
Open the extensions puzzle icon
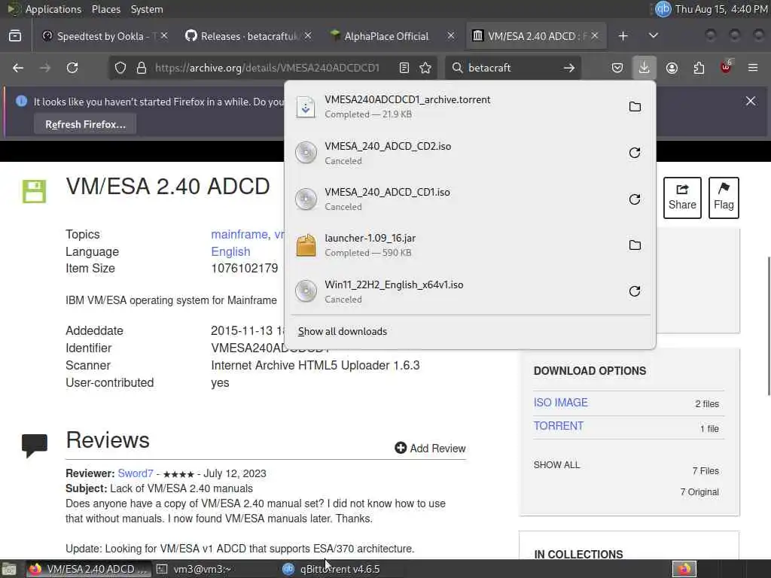[699, 68]
